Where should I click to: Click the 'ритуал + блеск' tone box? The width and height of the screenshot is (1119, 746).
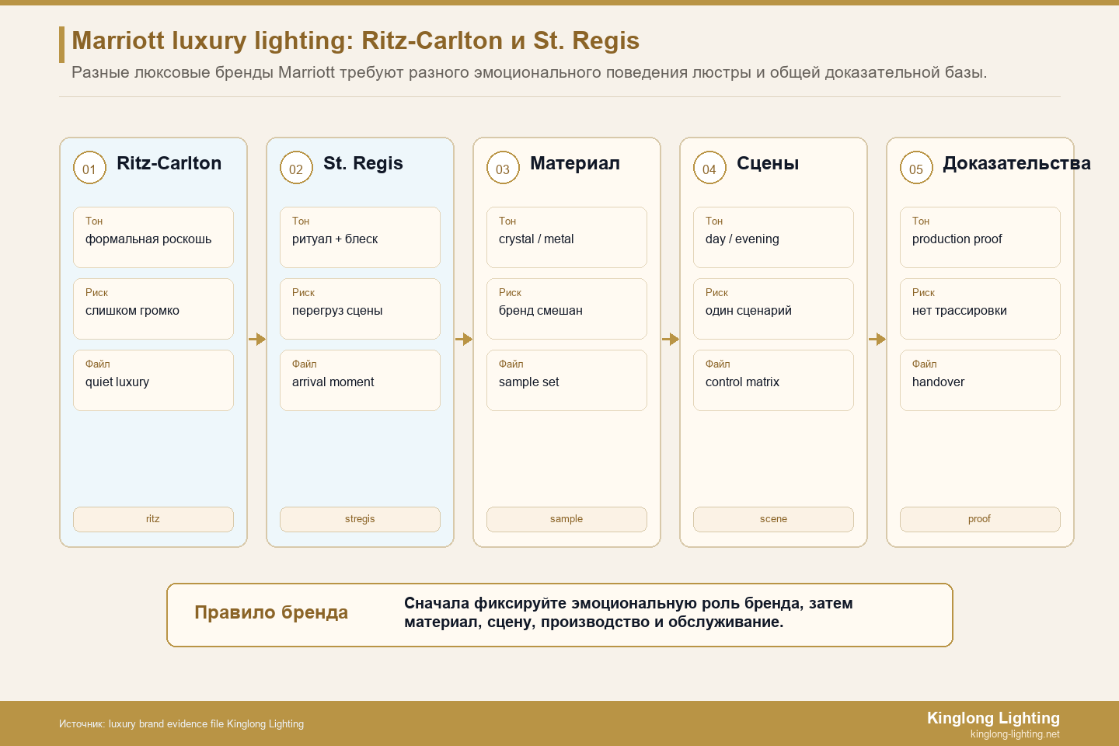(360, 237)
